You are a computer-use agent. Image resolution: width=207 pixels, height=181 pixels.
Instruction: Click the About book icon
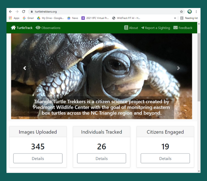click(x=126, y=28)
